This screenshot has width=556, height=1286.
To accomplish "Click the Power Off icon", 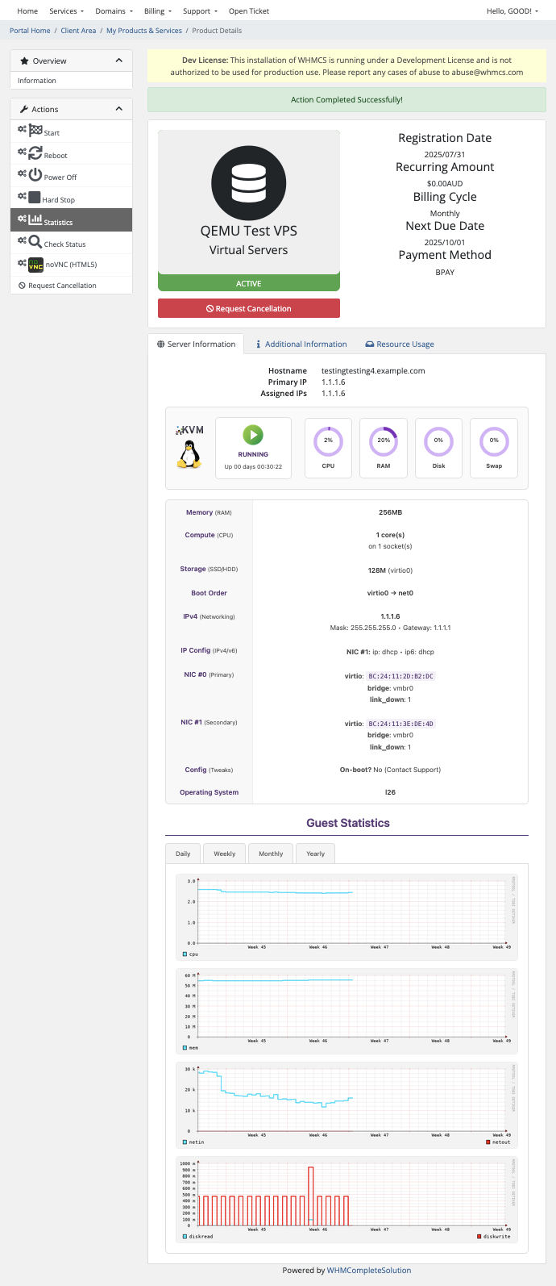I will (x=35, y=175).
